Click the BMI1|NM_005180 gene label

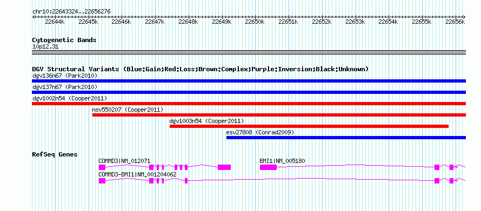[x=282, y=161]
